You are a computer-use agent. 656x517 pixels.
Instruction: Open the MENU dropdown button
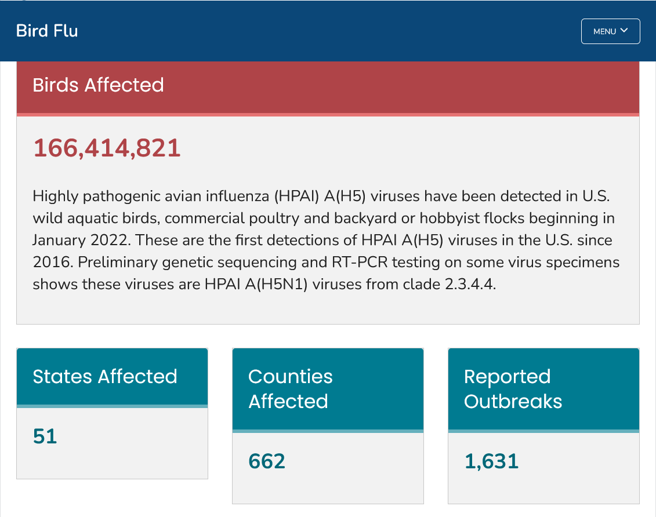(610, 31)
